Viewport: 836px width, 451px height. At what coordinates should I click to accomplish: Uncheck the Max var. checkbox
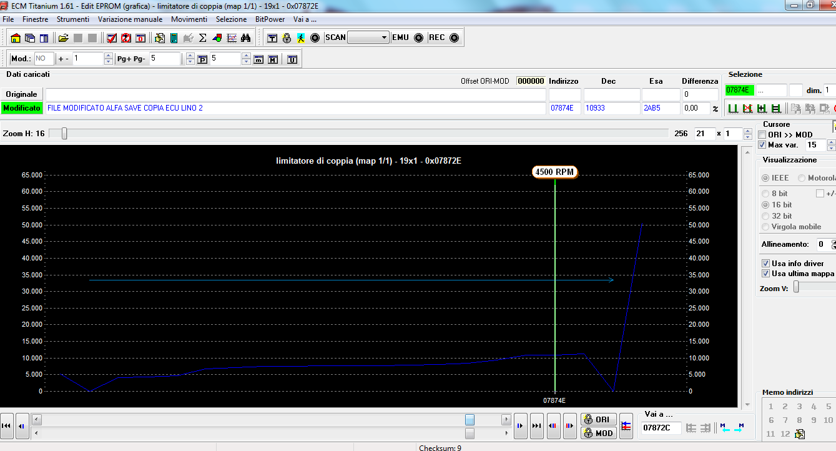762,145
